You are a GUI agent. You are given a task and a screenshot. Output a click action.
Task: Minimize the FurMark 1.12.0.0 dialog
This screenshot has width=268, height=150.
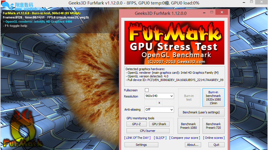pyautogui.click(x=204, y=13)
